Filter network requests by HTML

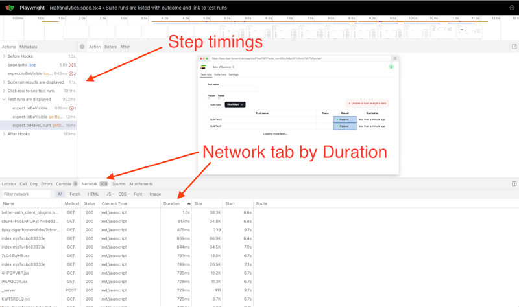pyautogui.click(x=93, y=194)
